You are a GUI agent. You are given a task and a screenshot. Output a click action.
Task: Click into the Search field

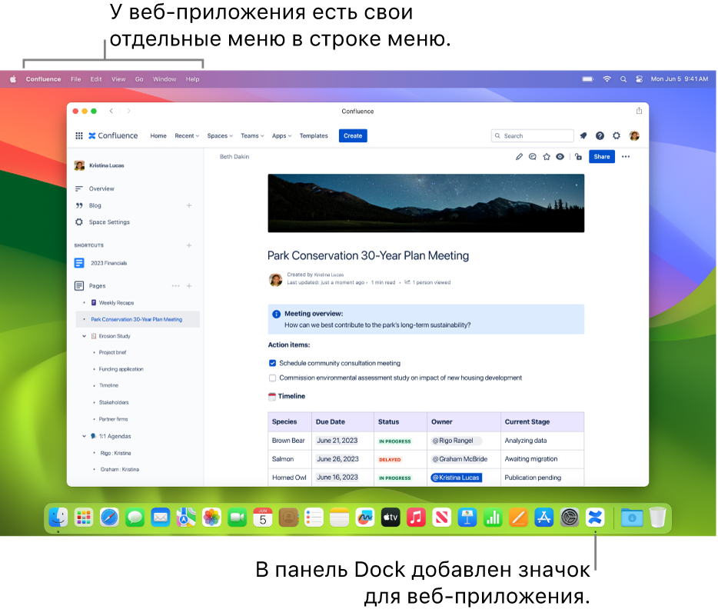(532, 135)
